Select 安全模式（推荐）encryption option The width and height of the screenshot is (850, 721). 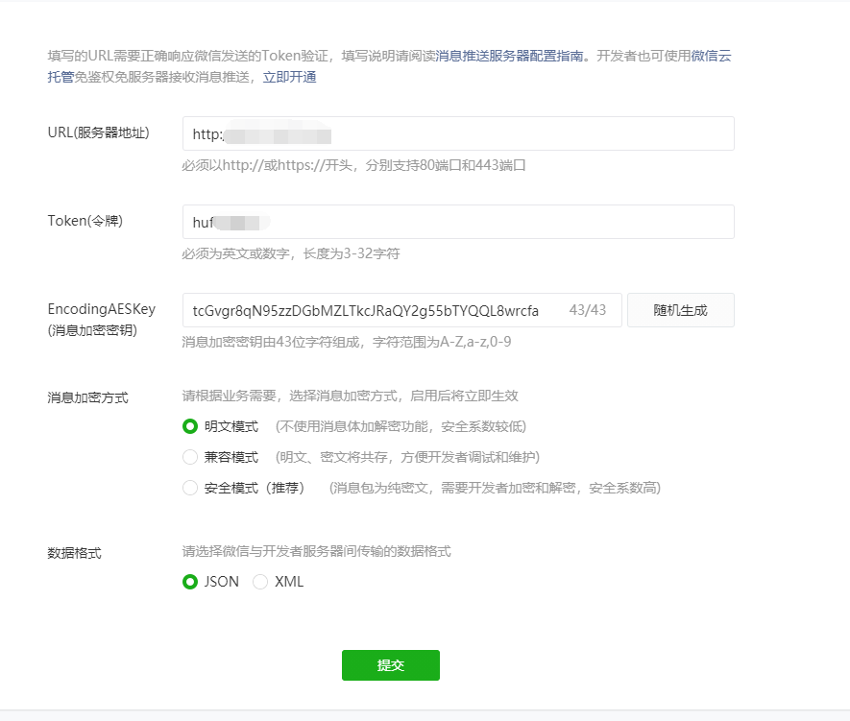click(x=189, y=487)
